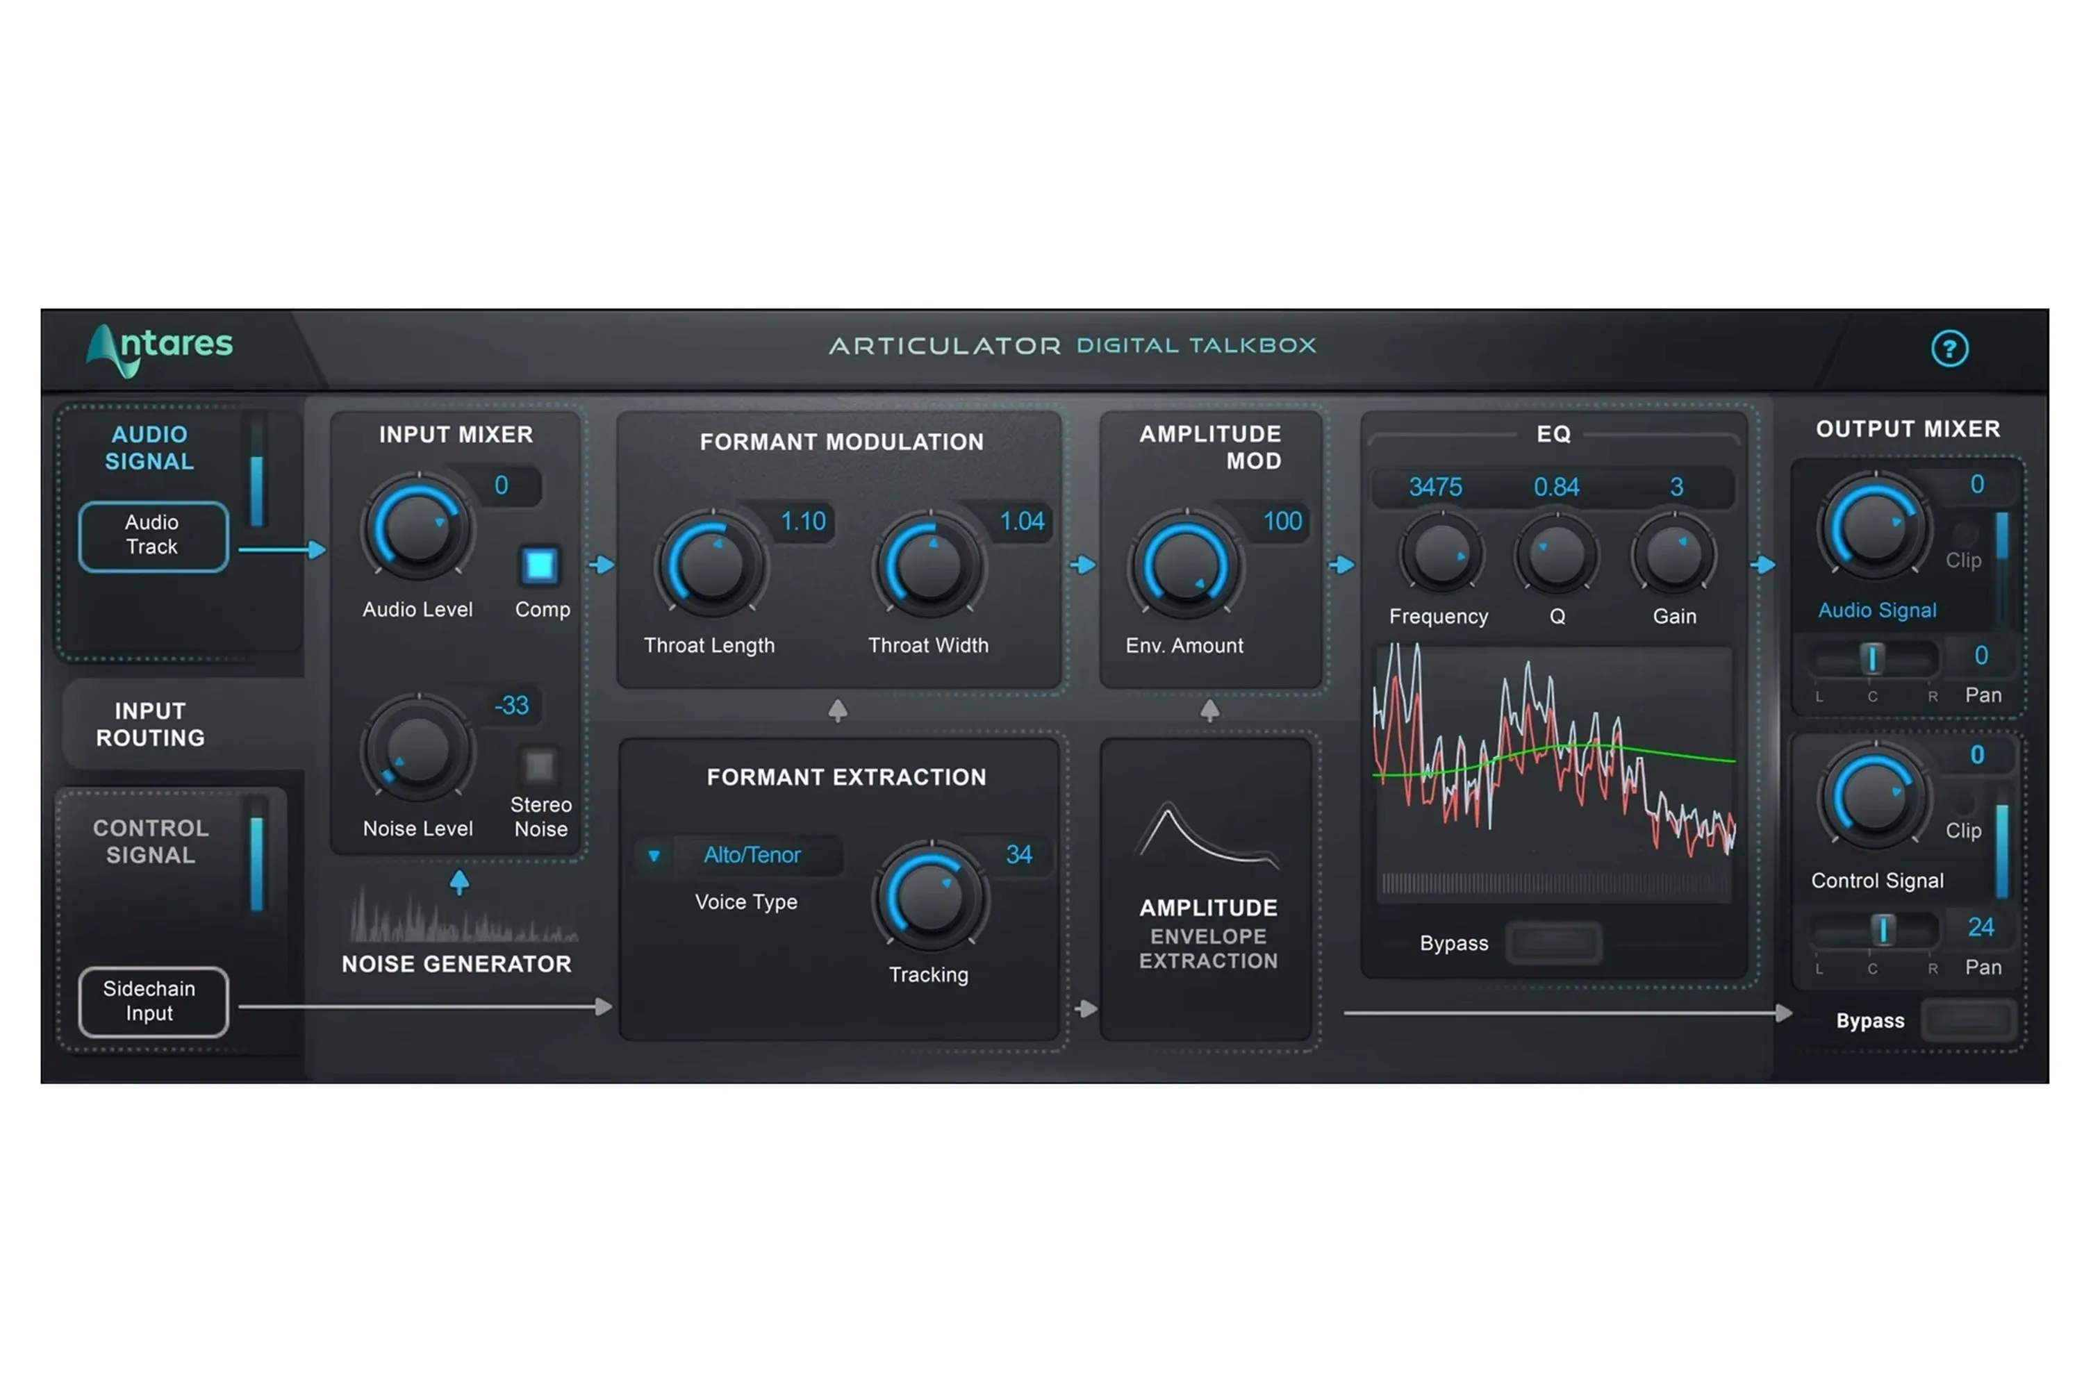
Task: Click the Control Signal output level knob
Action: click(x=1874, y=797)
